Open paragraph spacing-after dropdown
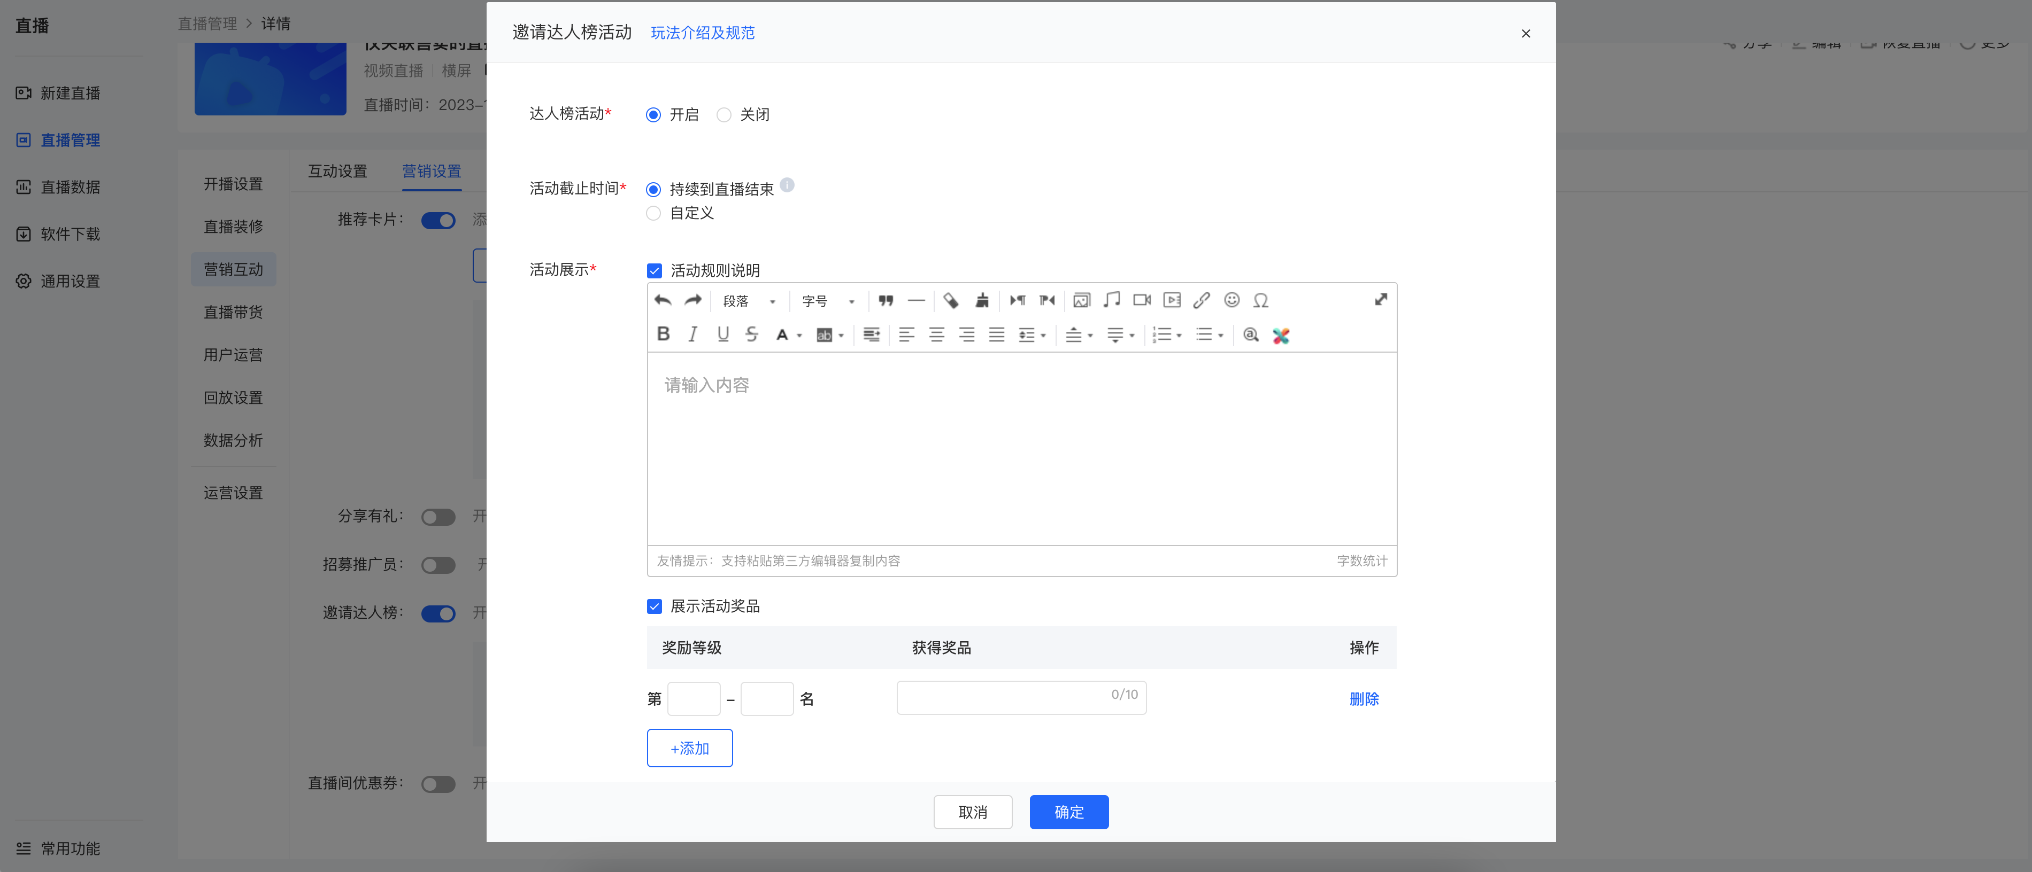The height and width of the screenshot is (872, 2032). (x=1120, y=335)
